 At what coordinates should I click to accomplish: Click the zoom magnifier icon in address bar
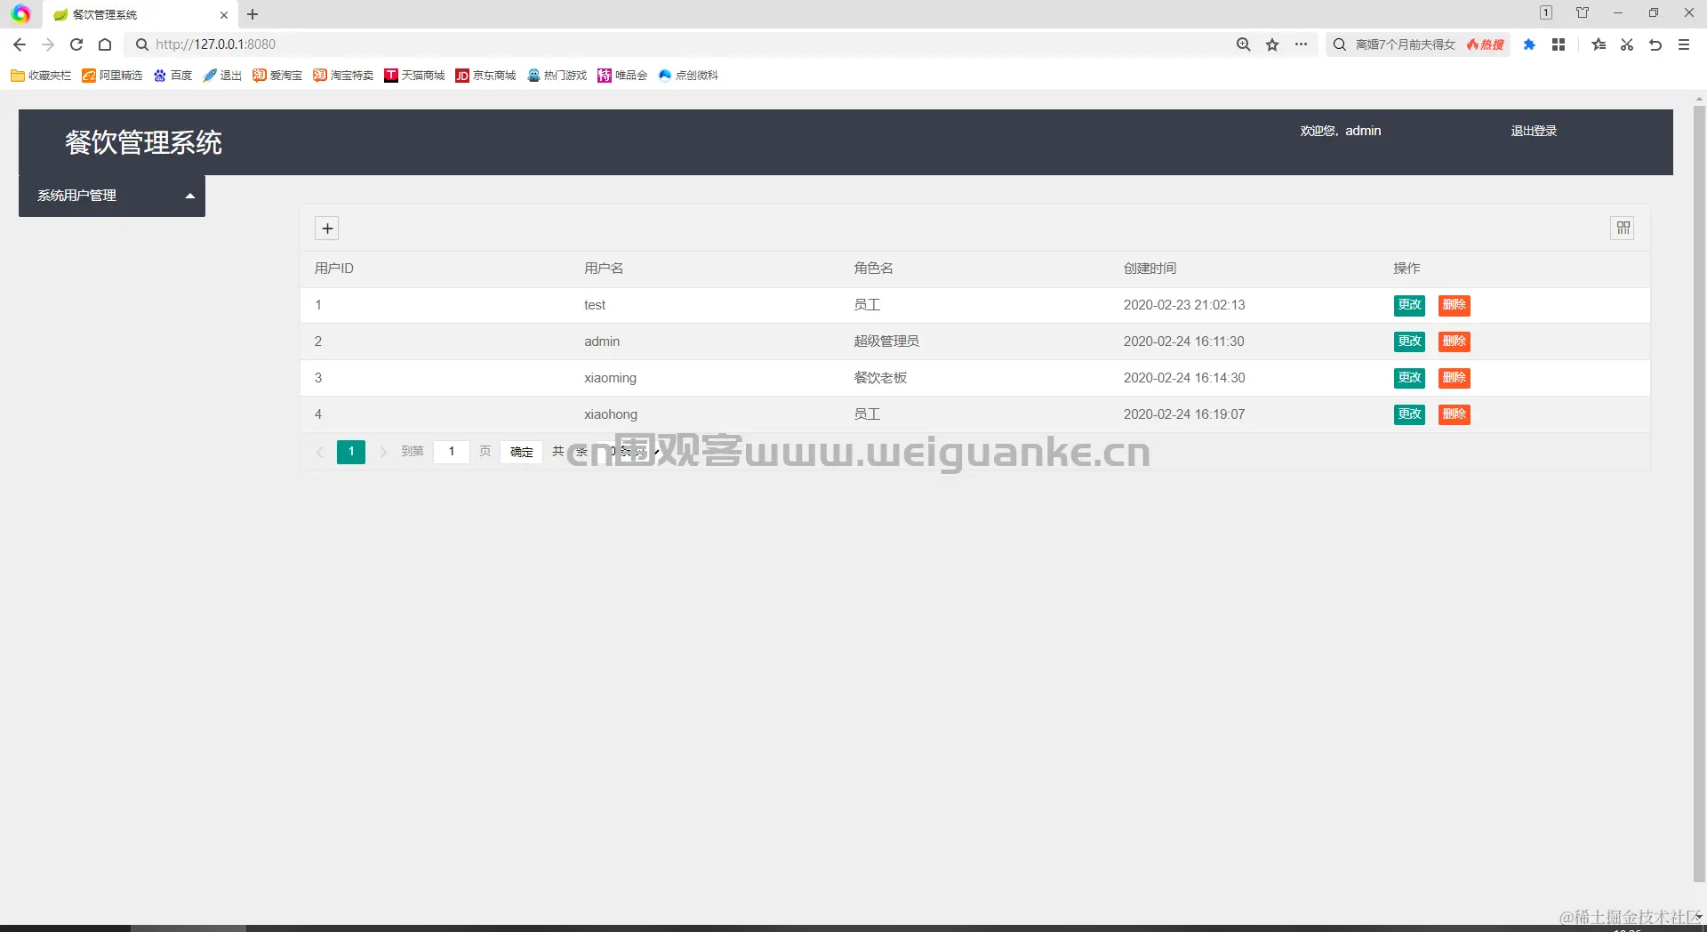point(1243,44)
